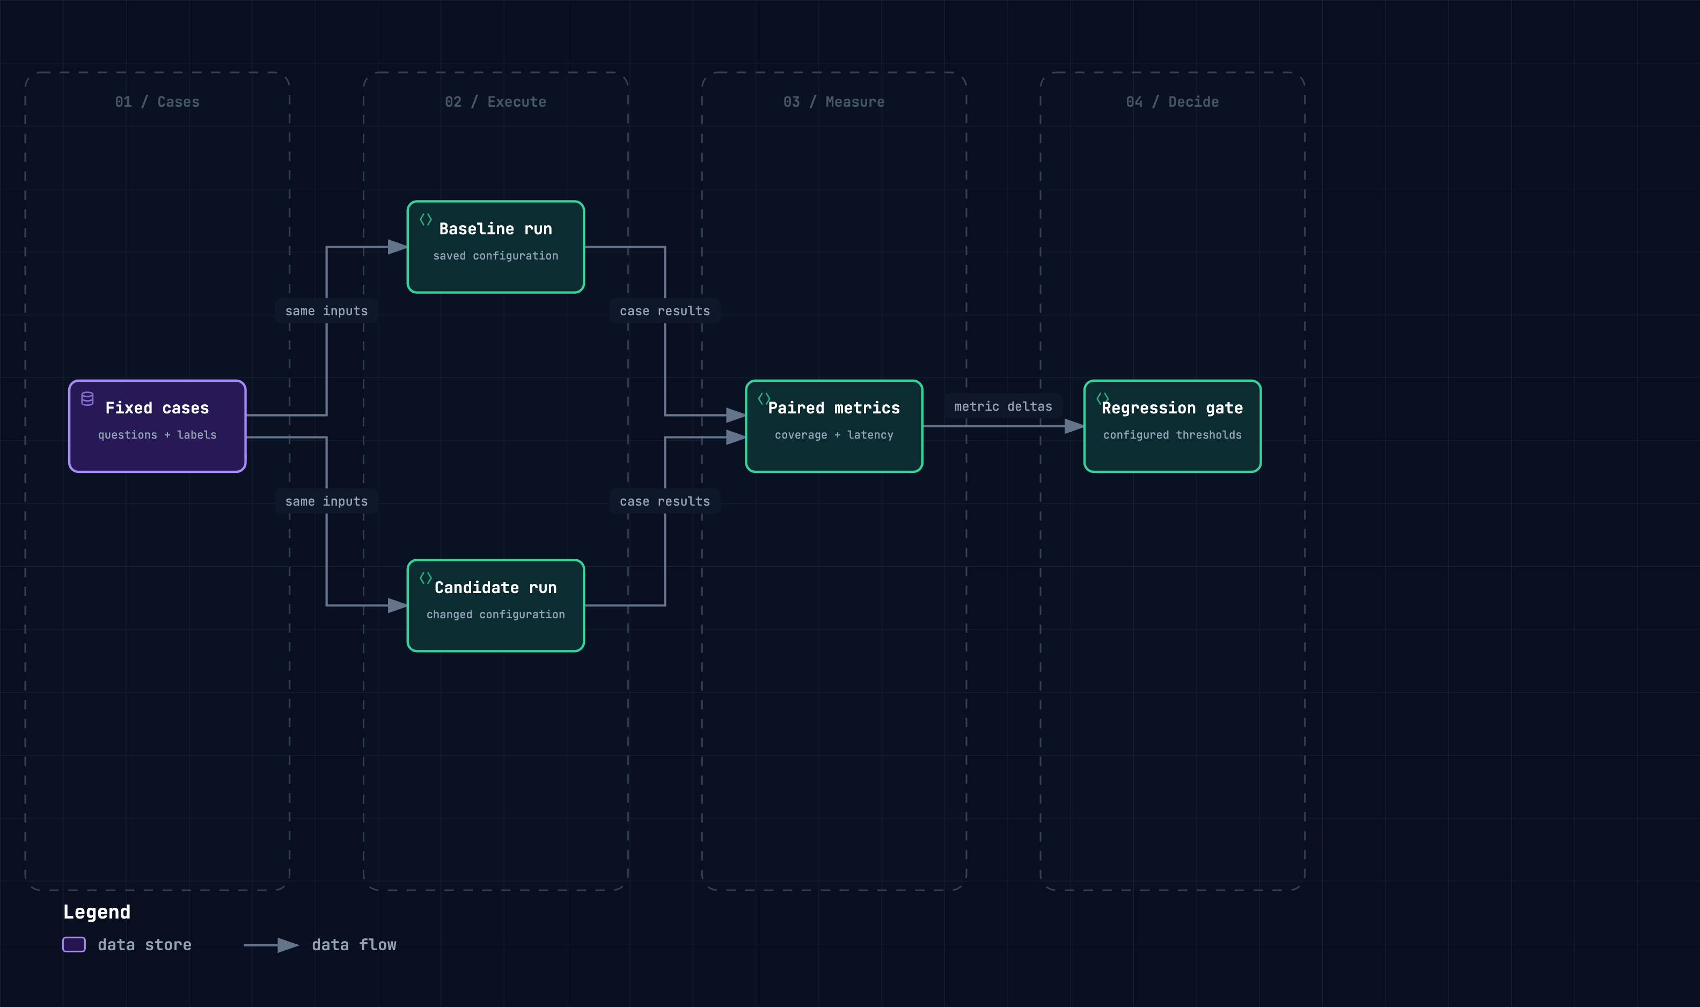Click the arrowhead entering Baseline run
This screenshot has width=1700, height=1007.
[x=397, y=247]
